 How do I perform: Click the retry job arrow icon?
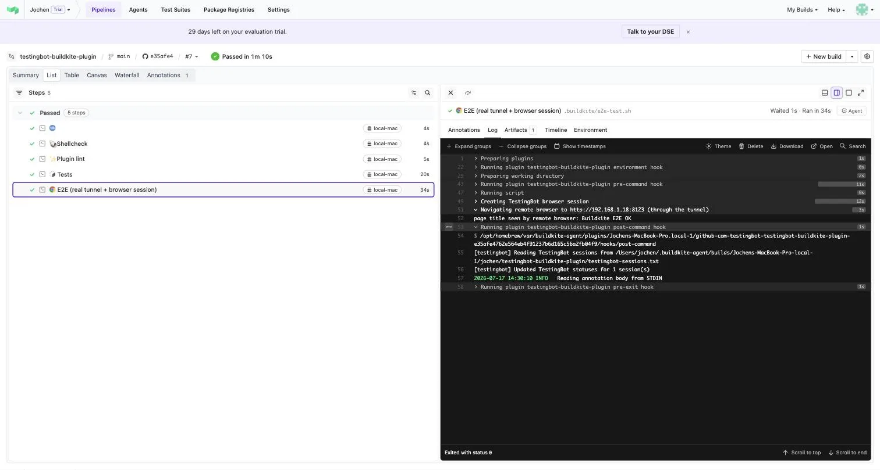pyautogui.click(x=468, y=93)
